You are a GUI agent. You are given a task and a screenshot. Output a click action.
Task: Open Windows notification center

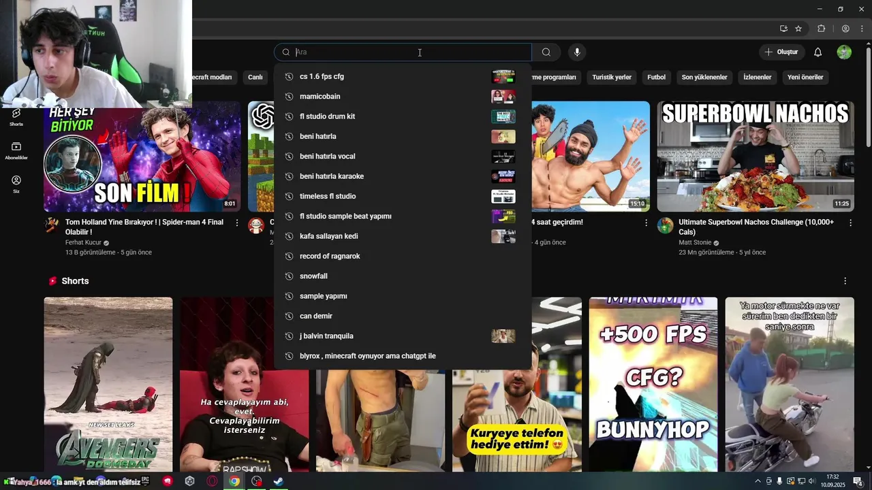858,481
